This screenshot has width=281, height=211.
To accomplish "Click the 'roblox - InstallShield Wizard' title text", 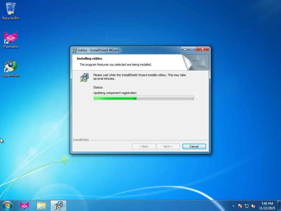I will point(99,50).
